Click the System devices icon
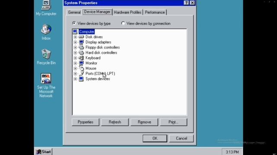The width and height of the screenshot is (277, 155). (x=81, y=79)
